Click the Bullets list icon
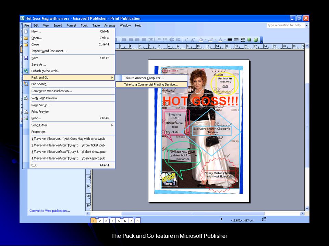329x246 pixels. pyautogui.click(x=165, y=40)
